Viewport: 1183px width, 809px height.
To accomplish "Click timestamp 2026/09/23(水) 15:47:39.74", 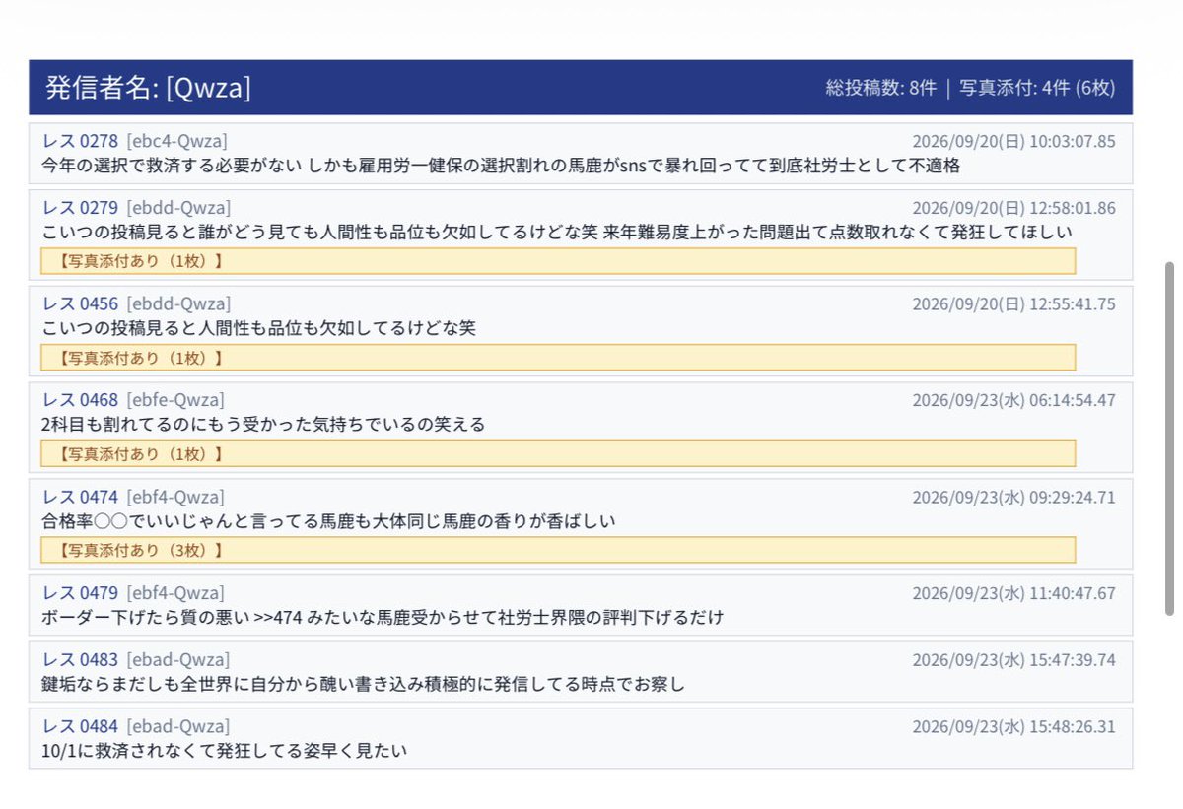I will coord(1013,660).
